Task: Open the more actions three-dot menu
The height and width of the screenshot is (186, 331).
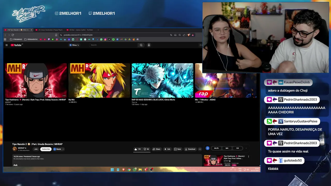Action: [x=200, y=149]
